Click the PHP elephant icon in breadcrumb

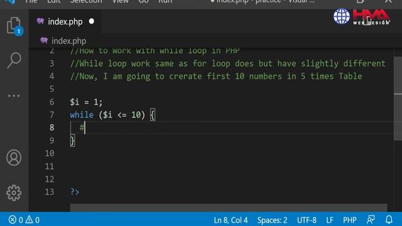click(44, 40)
